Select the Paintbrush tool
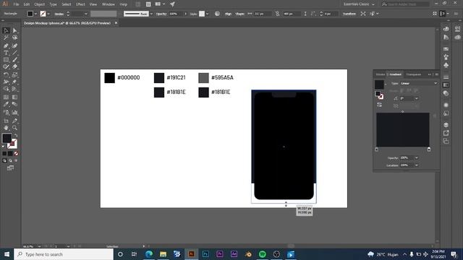The height and width of the screenshot is (260, 463). tap(14, 60)
